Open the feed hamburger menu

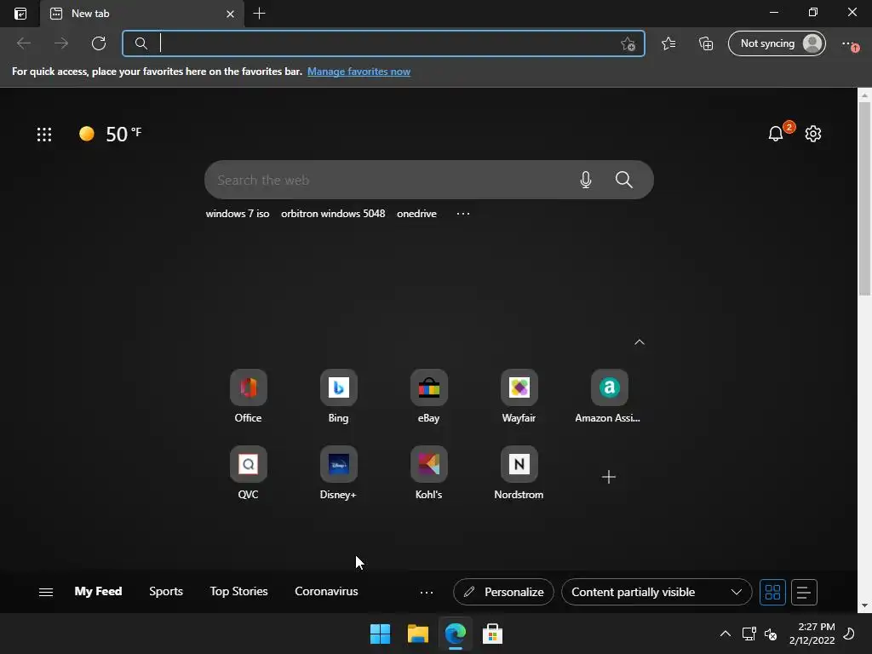pos(46,593)
